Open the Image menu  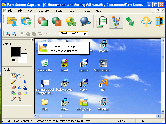tap(58, 11)
